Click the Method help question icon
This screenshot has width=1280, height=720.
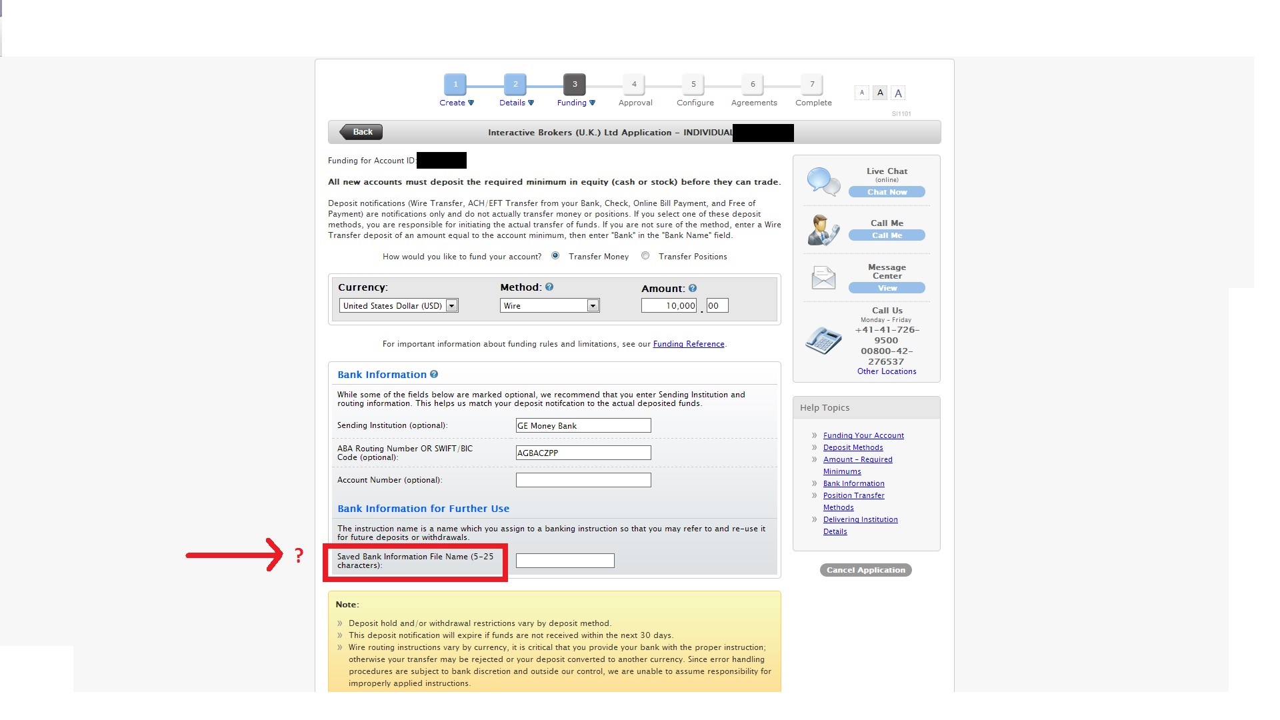(549, 287)
